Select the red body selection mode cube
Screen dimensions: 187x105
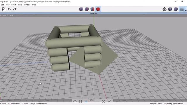click(x=98, y=9)
